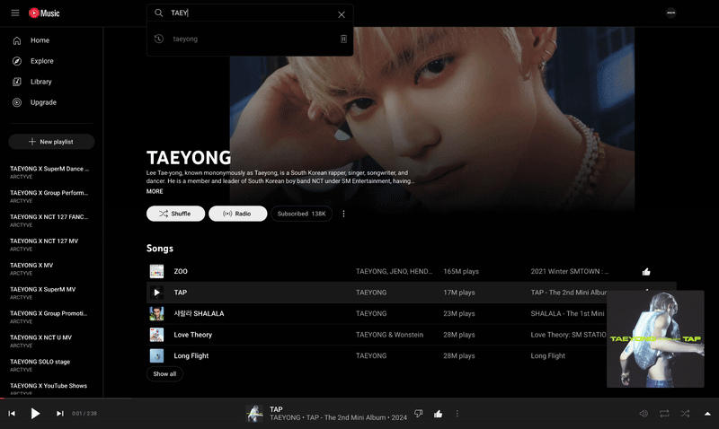This screenshot has width=719, height=429.
Task: Expand the artist description with MORE
Action: (155, 191)
